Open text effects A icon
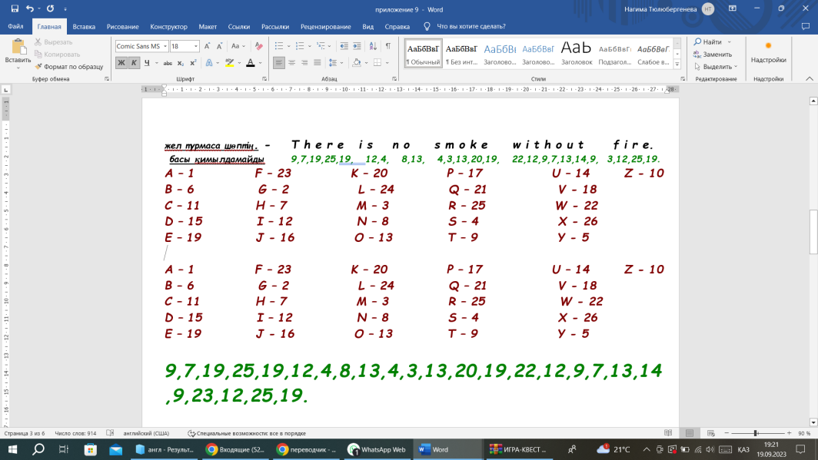Screen dimensions: 818x460 pos(209,62)
